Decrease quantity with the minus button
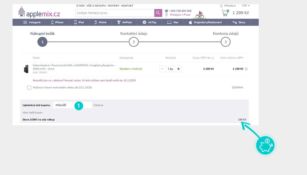This screenshot has height=175, width=307. coord(162,69)
